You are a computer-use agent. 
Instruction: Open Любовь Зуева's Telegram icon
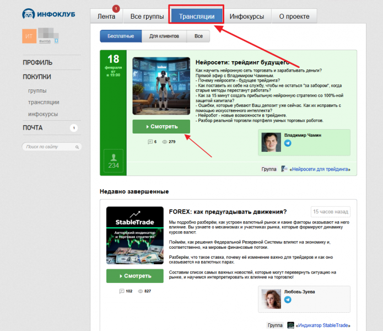(x=288, y=300)
